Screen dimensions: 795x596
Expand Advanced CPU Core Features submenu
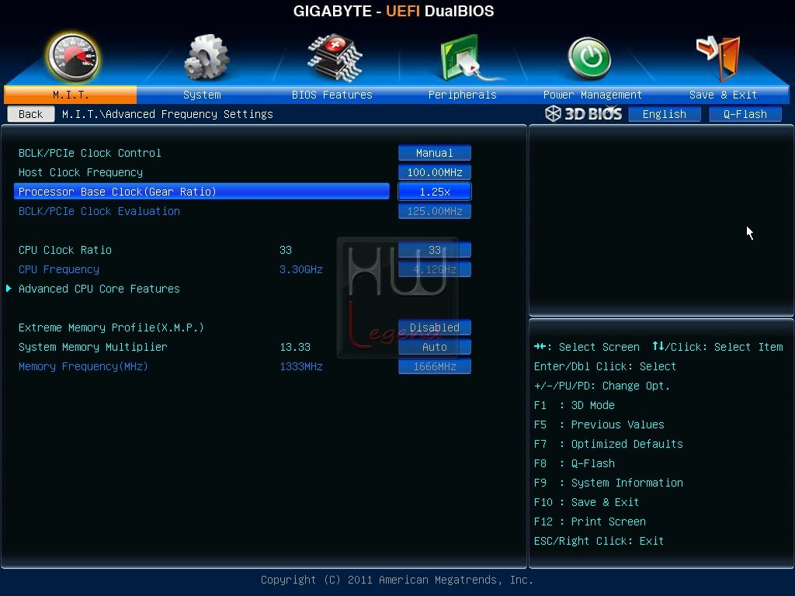pos(99,289)
